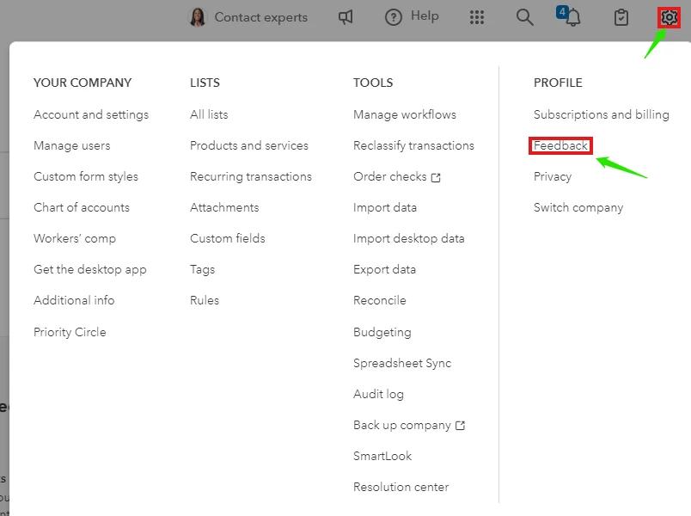Screen dimensions: 691x516
Task: Open Back up company link
Action: (409, 425)
